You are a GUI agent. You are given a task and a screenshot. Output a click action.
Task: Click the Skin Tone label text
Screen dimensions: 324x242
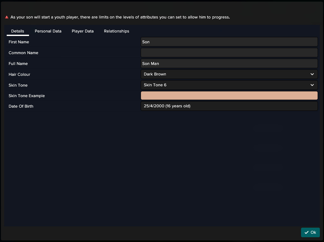click(x=18, y=85)
